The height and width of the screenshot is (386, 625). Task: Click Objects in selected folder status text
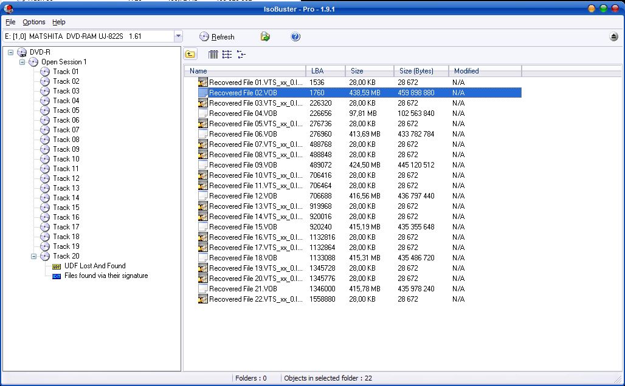pos(328,378)
